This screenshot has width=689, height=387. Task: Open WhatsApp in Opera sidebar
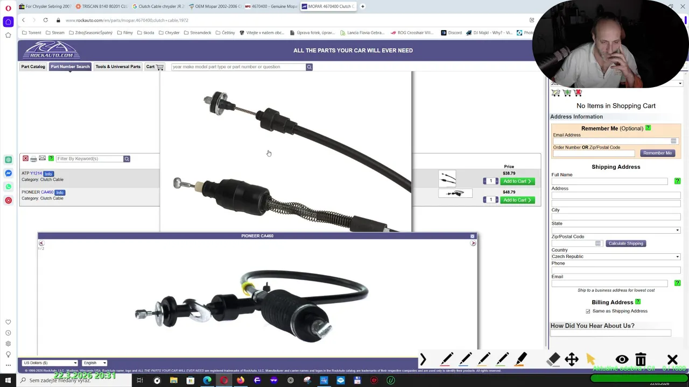click(8, 187)
